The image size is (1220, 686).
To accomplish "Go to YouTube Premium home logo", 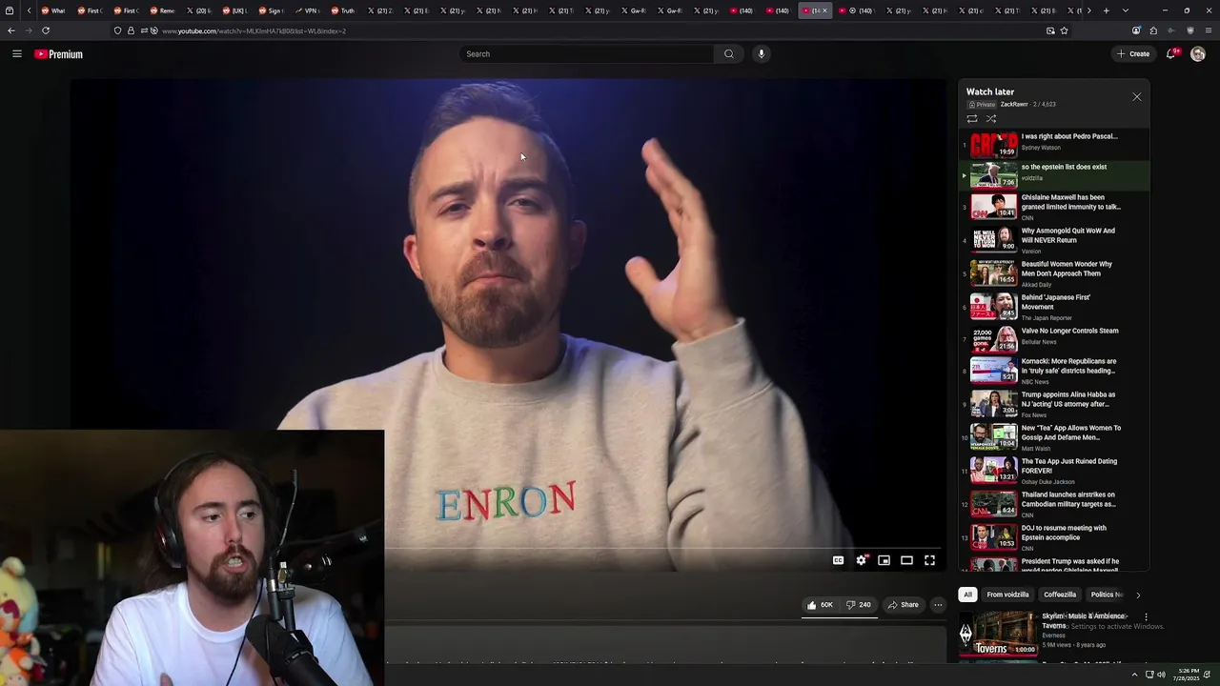I will click(59, 54).
